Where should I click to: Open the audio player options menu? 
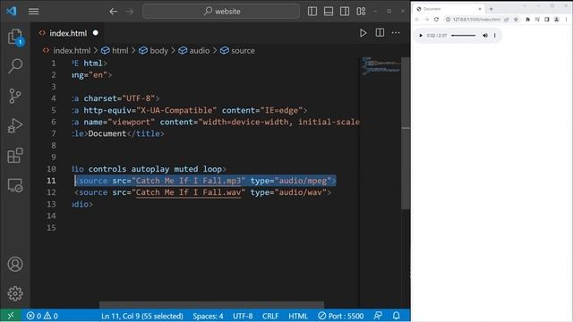(495, 36)
